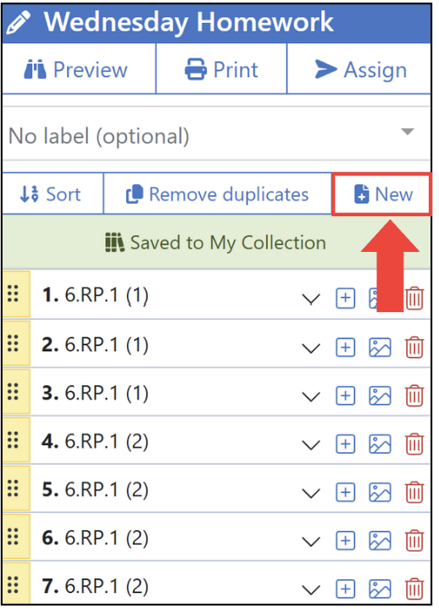Expand question 1 with chevron
The height and width of the screenshot is (609, 439).
click(311, 299)
